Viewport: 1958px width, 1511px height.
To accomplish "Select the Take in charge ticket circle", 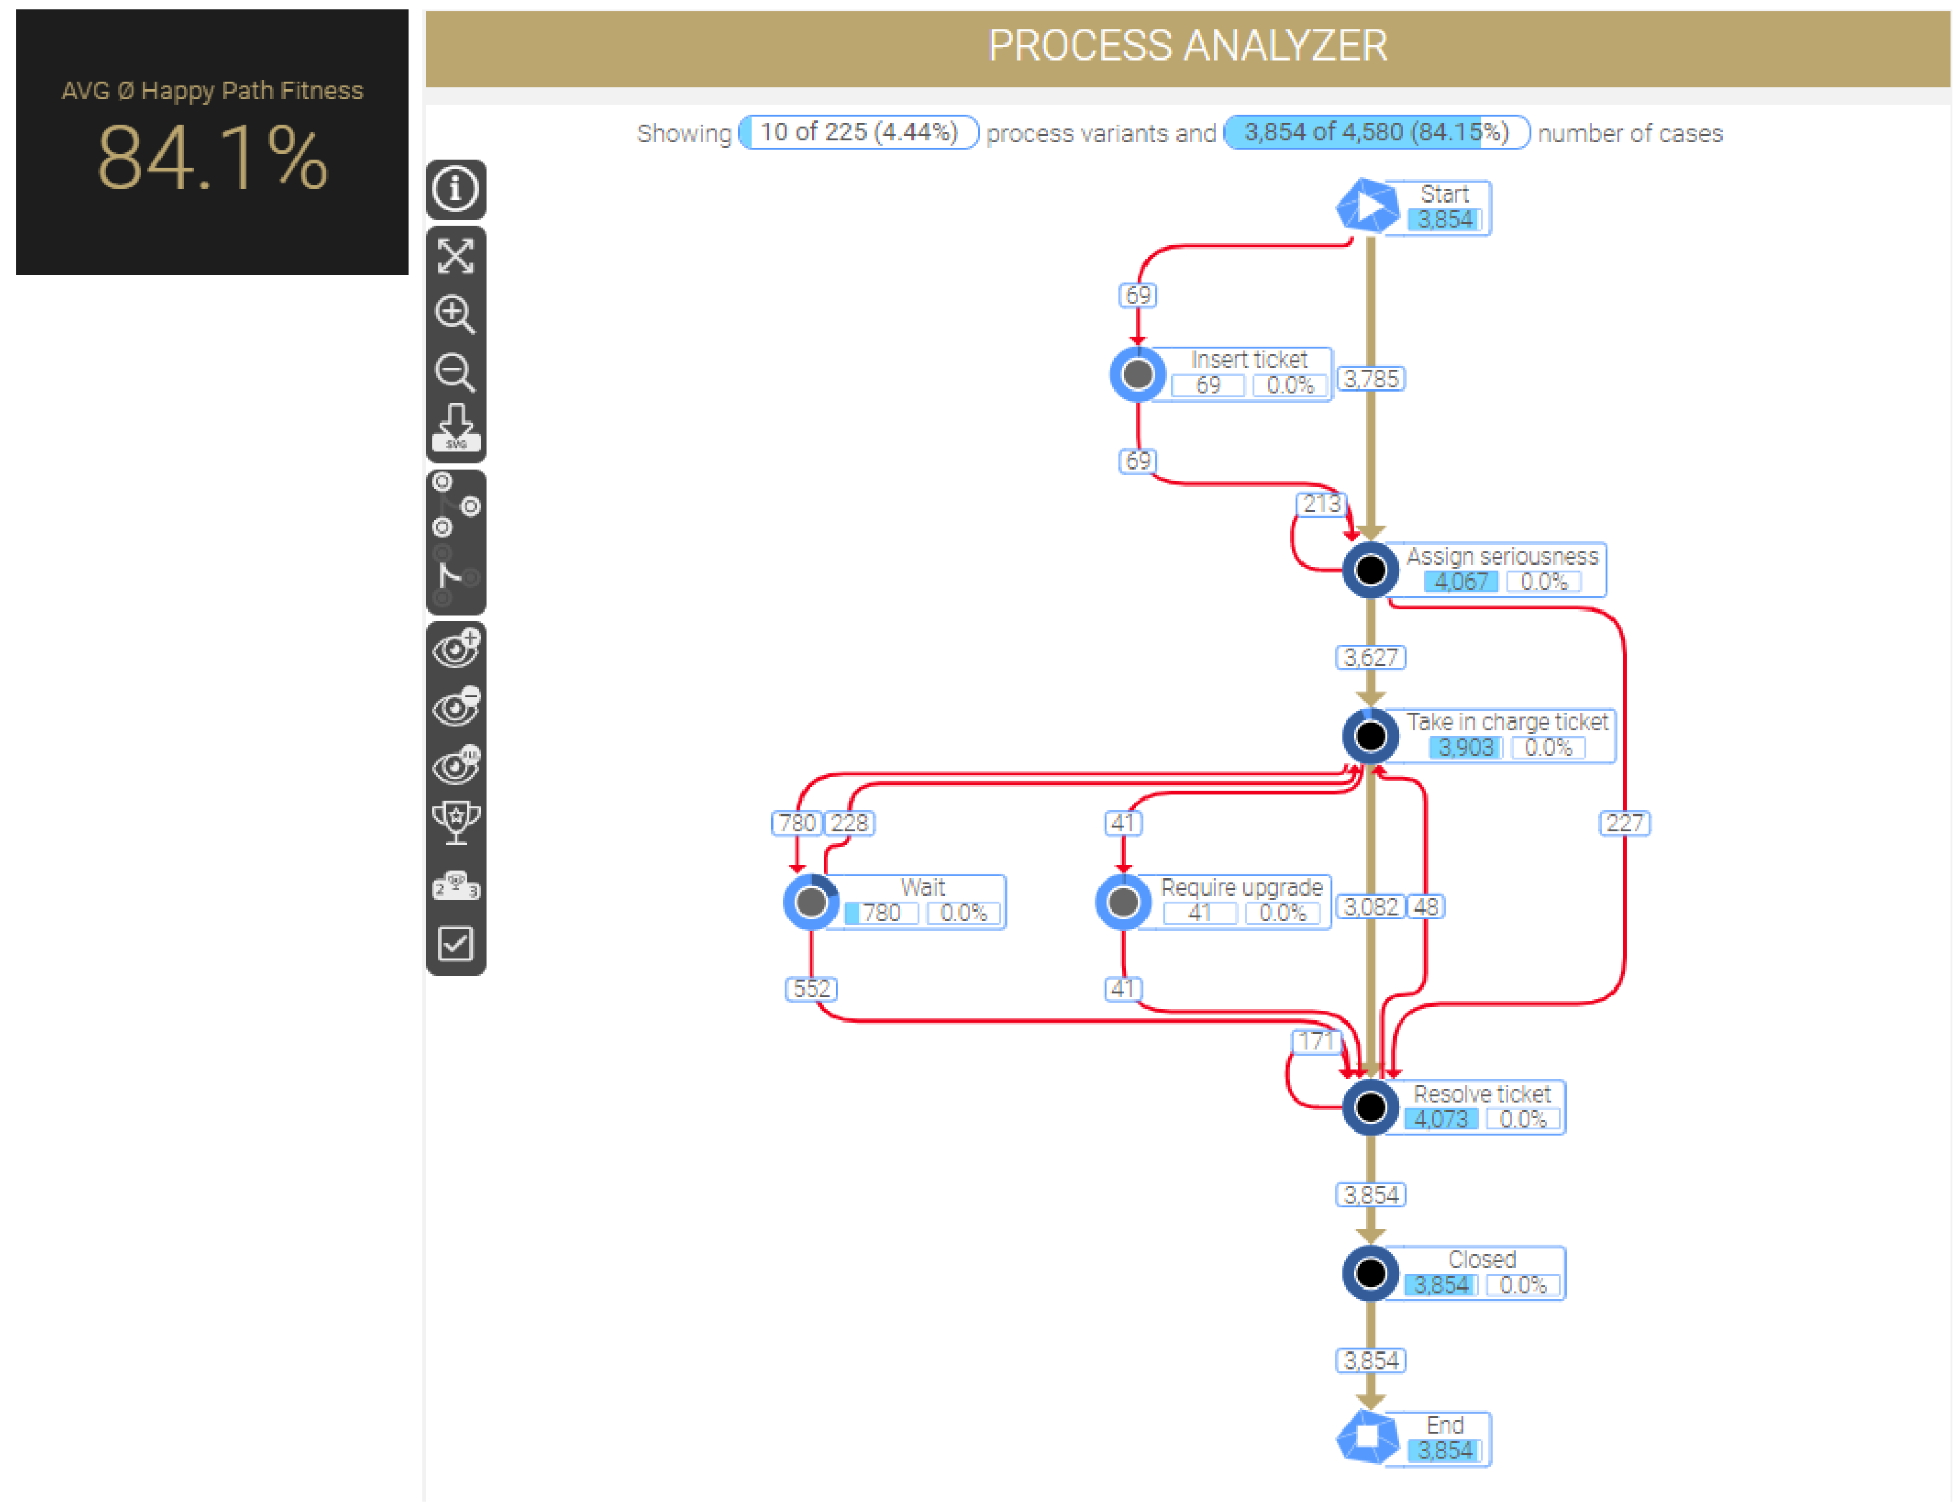I will pos(1371,736).
